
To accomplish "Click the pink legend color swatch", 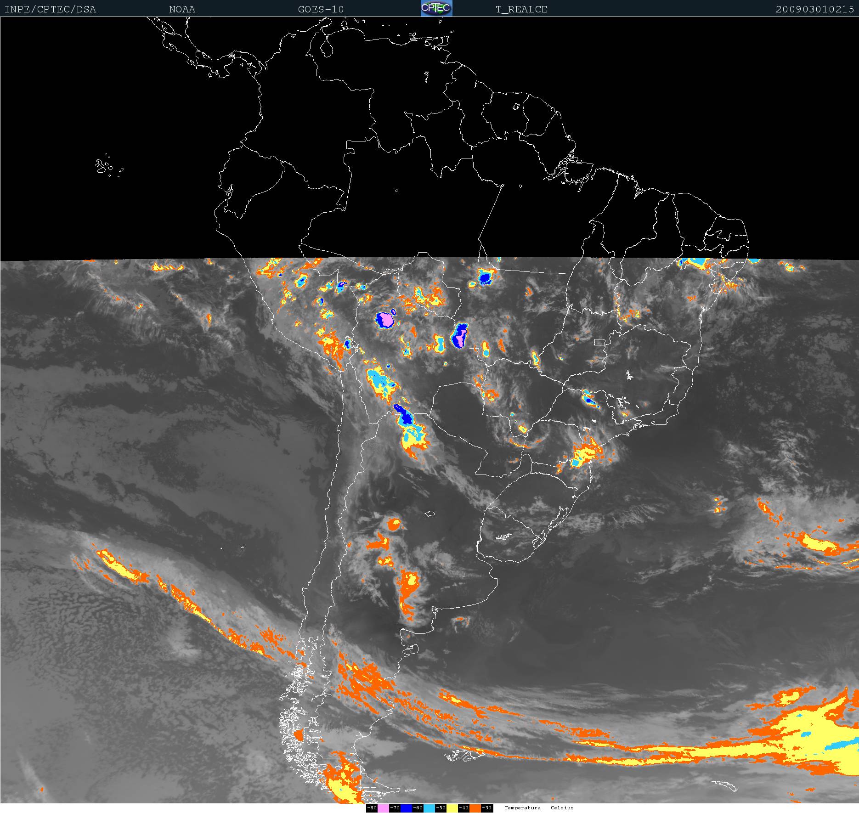I will (383, 808).
